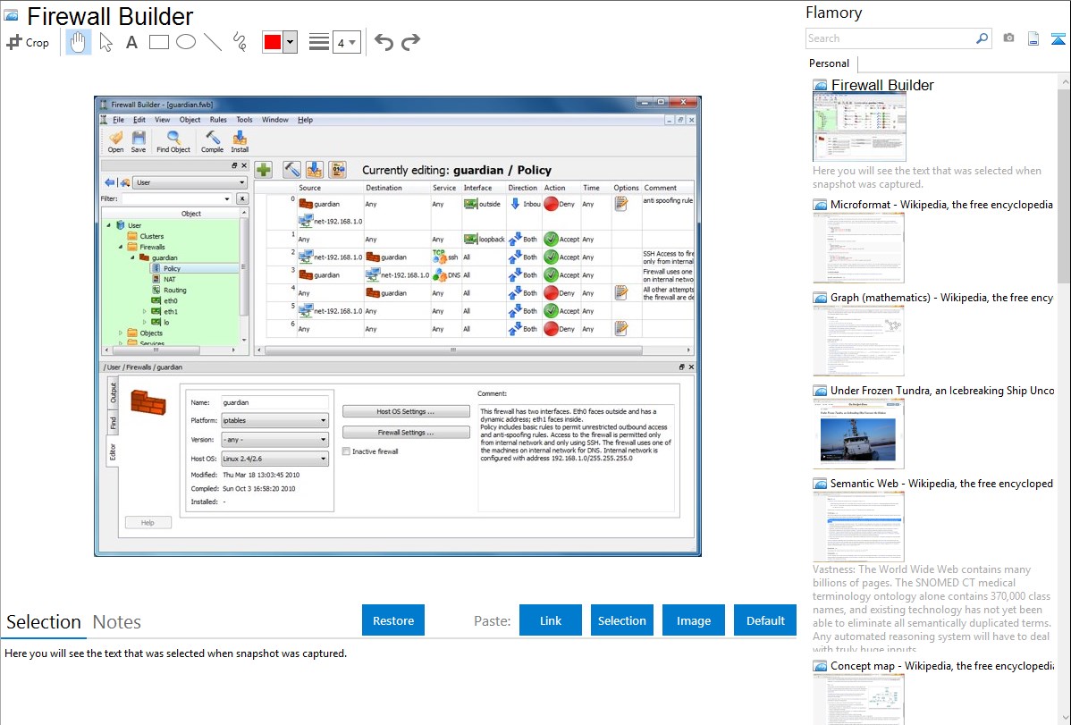The height and width of the screenshot is (725, 1071).
Task: Open the Platform dropdown showing iptables
Action: click(274, 420)
